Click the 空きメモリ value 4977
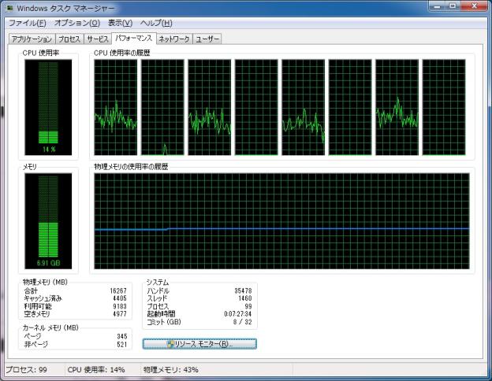The height and width of the screenshot is (381, 492). (x=120, y=313)
